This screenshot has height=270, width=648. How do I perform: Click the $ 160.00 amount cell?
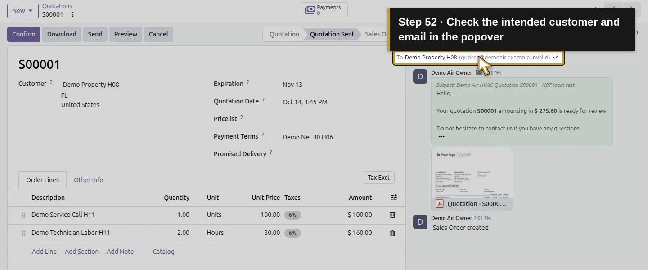[360, 233]
